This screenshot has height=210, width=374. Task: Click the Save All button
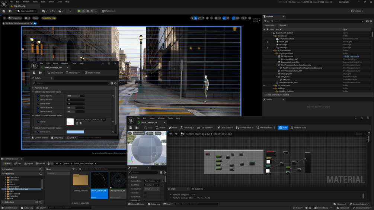pyautogui.click(x=40, y=164)
